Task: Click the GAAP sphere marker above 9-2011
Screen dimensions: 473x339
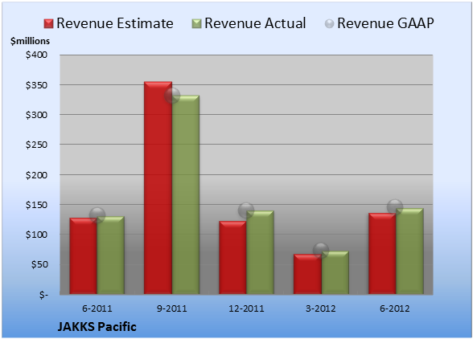Action: (x=172, y=96)
